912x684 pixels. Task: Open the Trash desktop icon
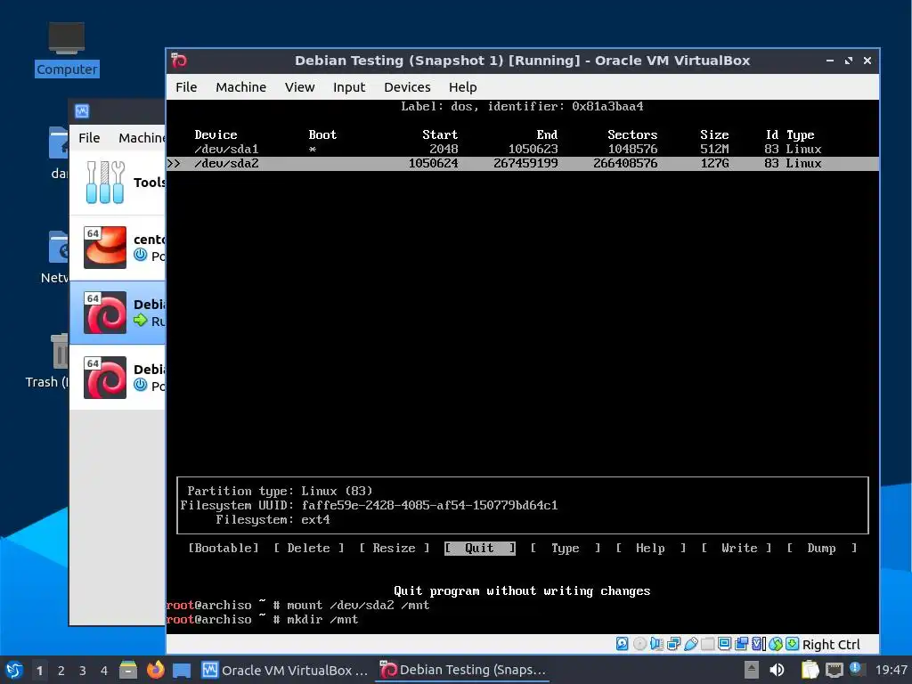coord(60,351)
